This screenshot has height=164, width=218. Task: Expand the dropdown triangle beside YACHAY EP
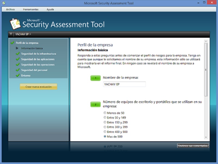click(x=11, y=34)
